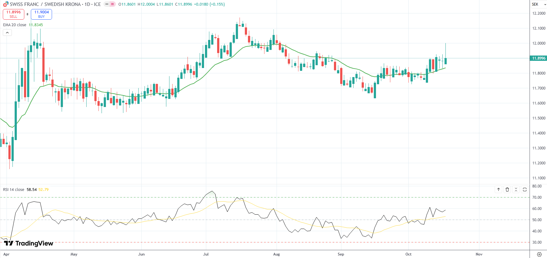The image size is (547, 258).
Task: Open the SEK currency dropdown
Action: point(538,4)
